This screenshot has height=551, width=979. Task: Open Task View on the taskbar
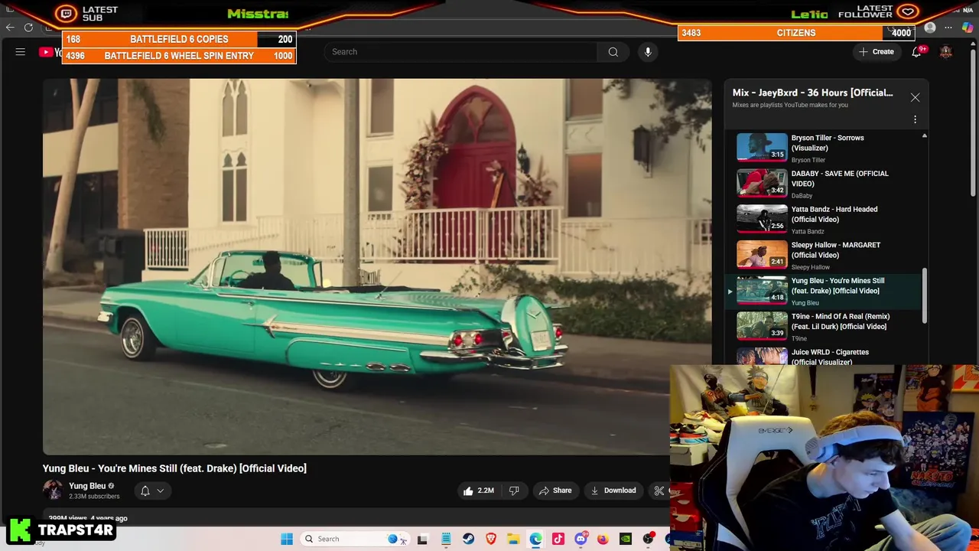(422, 539)
